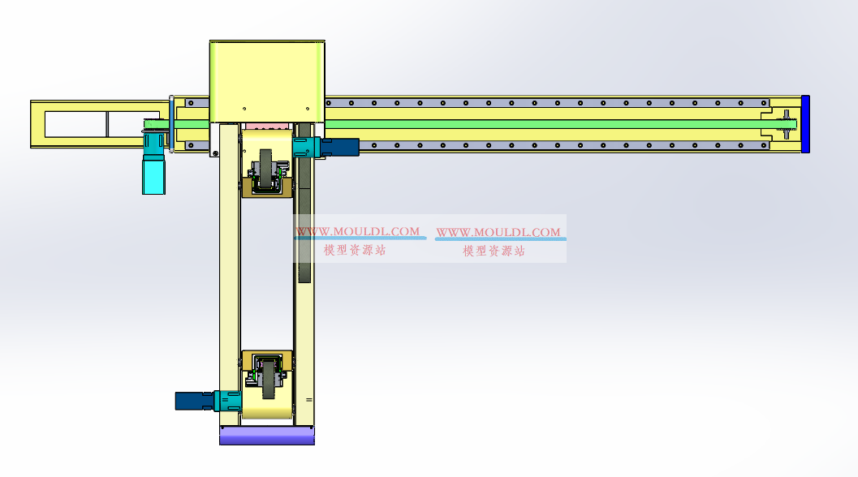Select the dark blue motor beside the upper carriage

click(343, 147)
